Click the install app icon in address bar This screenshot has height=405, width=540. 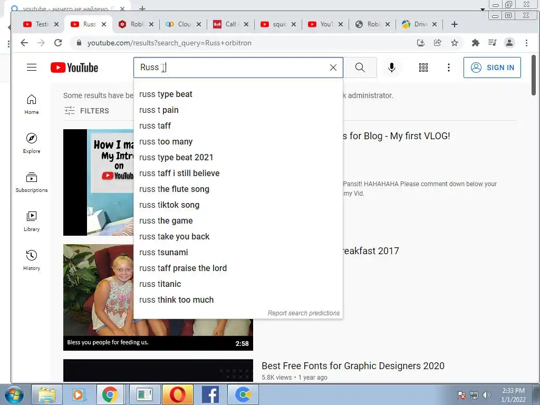[x=420, y=43]
